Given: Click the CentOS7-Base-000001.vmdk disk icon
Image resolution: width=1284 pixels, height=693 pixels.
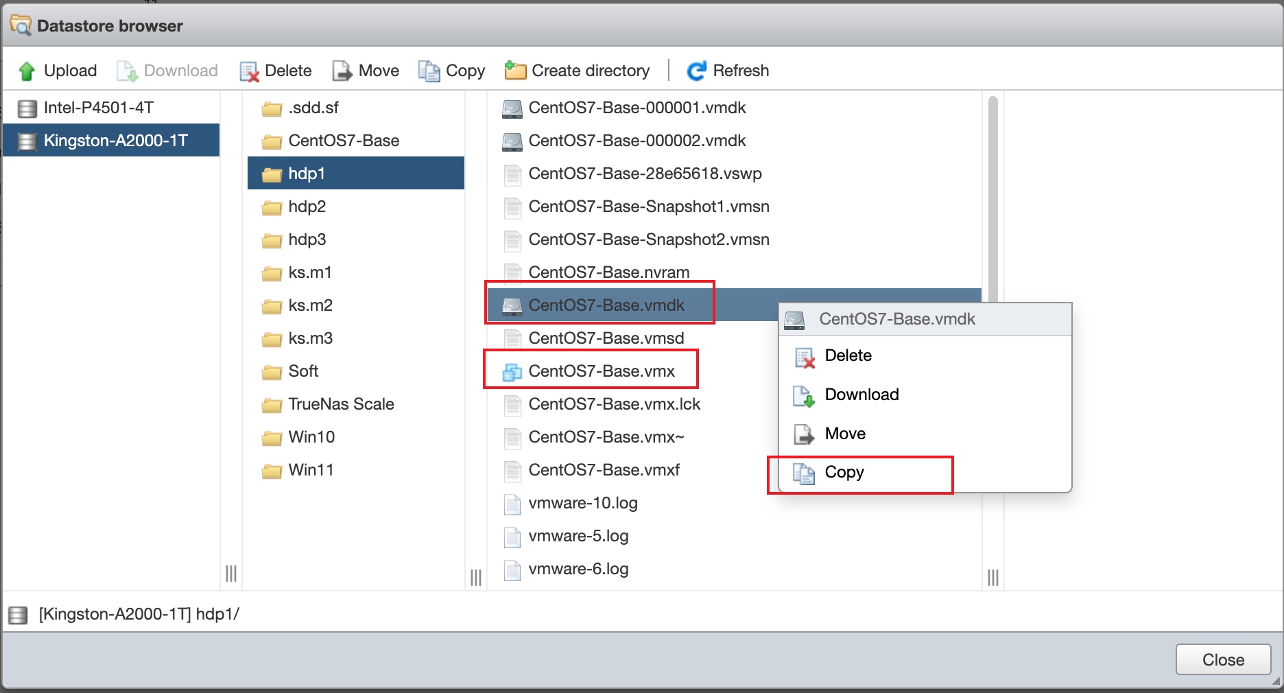Looking at the screenshot, I should 512,108.
